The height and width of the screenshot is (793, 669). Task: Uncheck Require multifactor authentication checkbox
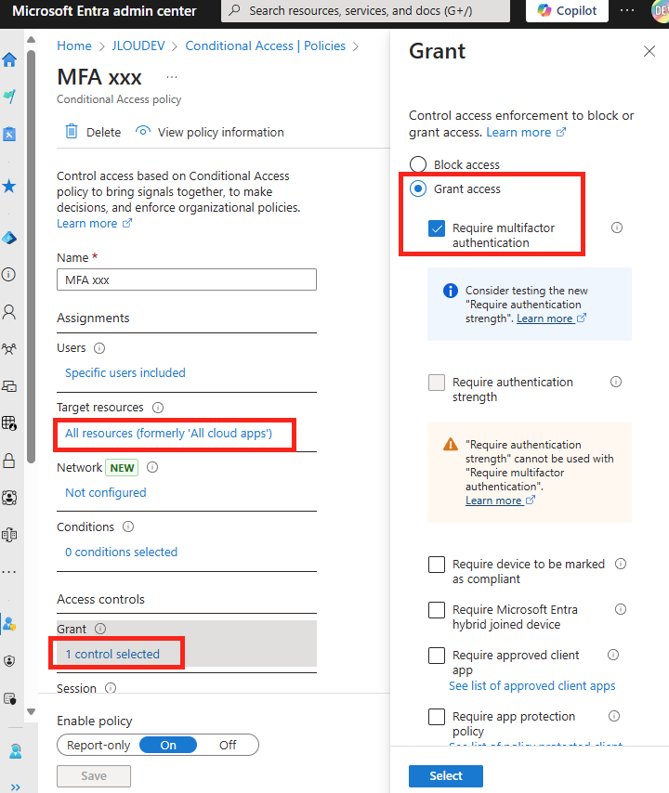(x=436, y=228)
